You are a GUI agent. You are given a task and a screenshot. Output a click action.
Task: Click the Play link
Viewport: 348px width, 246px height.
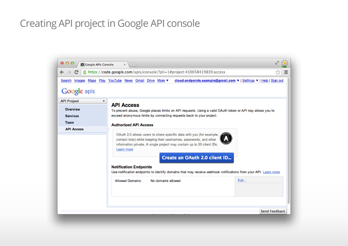[102, 81]
